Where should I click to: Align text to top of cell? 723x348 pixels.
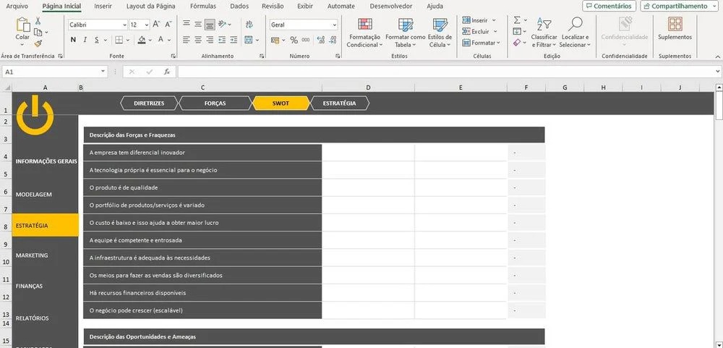pyautogui.click(x=187, y=25)
